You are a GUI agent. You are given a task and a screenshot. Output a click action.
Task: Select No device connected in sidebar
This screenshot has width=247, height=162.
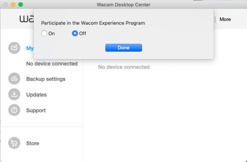(52, 64)
